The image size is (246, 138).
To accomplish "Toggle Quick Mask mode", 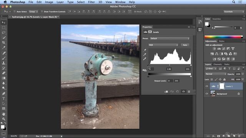I will [3, 134].
